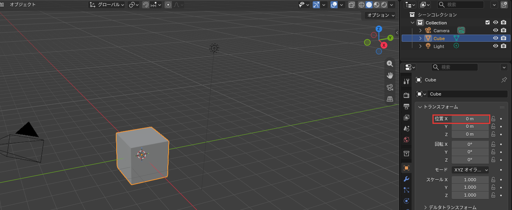The image size is (512, 210).
Task: Expand the Cube tree item
Action: (420, 39)
